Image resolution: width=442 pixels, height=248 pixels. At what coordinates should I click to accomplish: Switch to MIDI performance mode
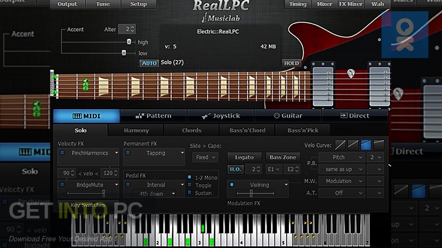[87, 116]
